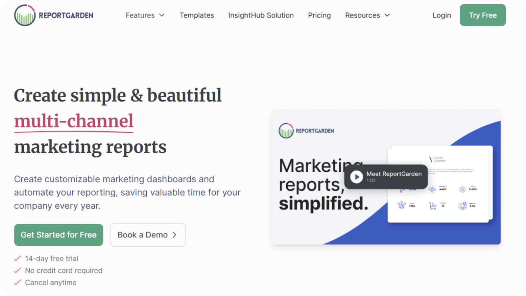Click the Login link

(442, 15)
